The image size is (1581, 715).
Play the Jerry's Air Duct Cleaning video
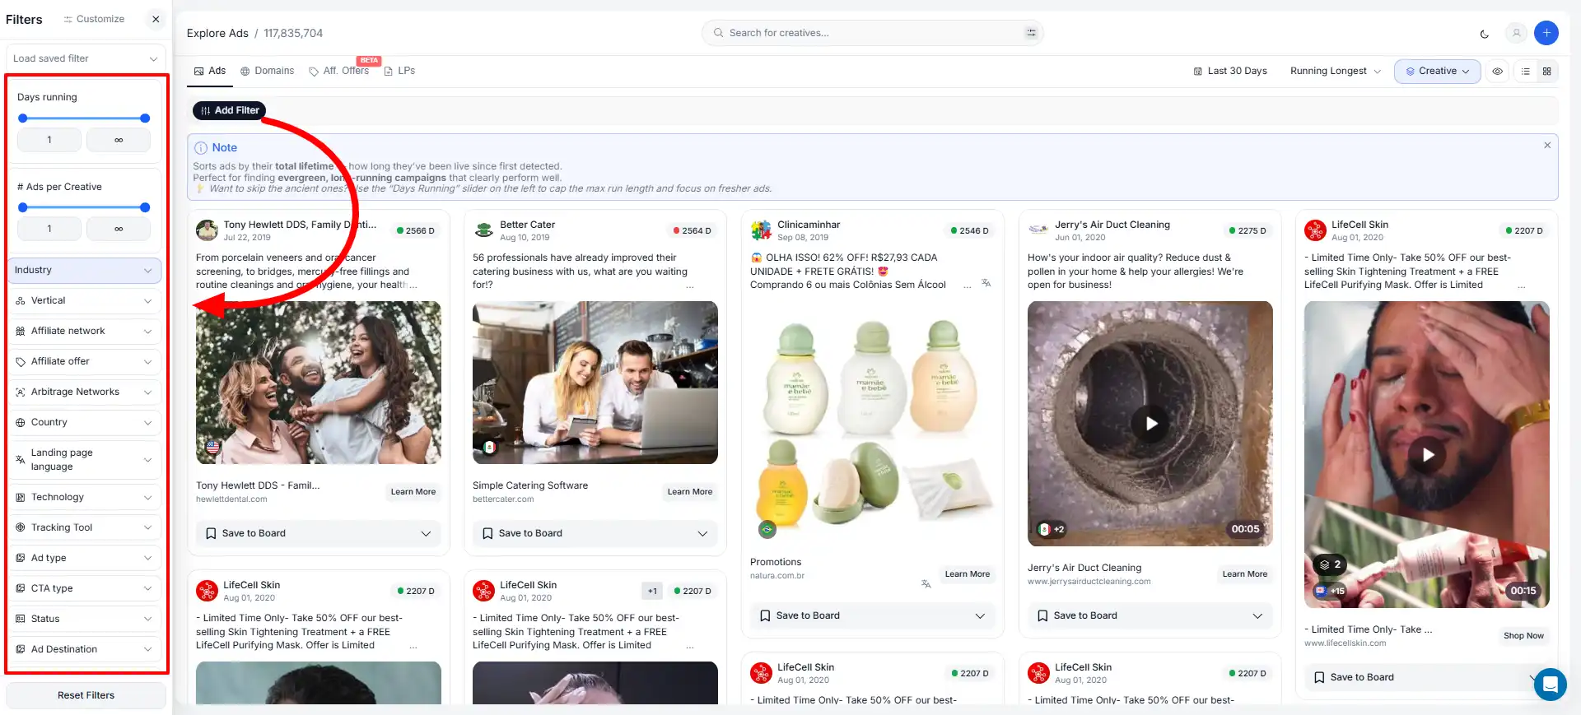pyautogui.click(x=1150, y=424)
